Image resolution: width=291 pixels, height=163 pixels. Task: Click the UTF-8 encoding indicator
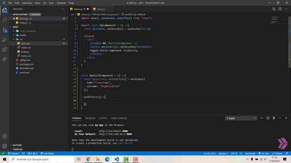point(234,153)
